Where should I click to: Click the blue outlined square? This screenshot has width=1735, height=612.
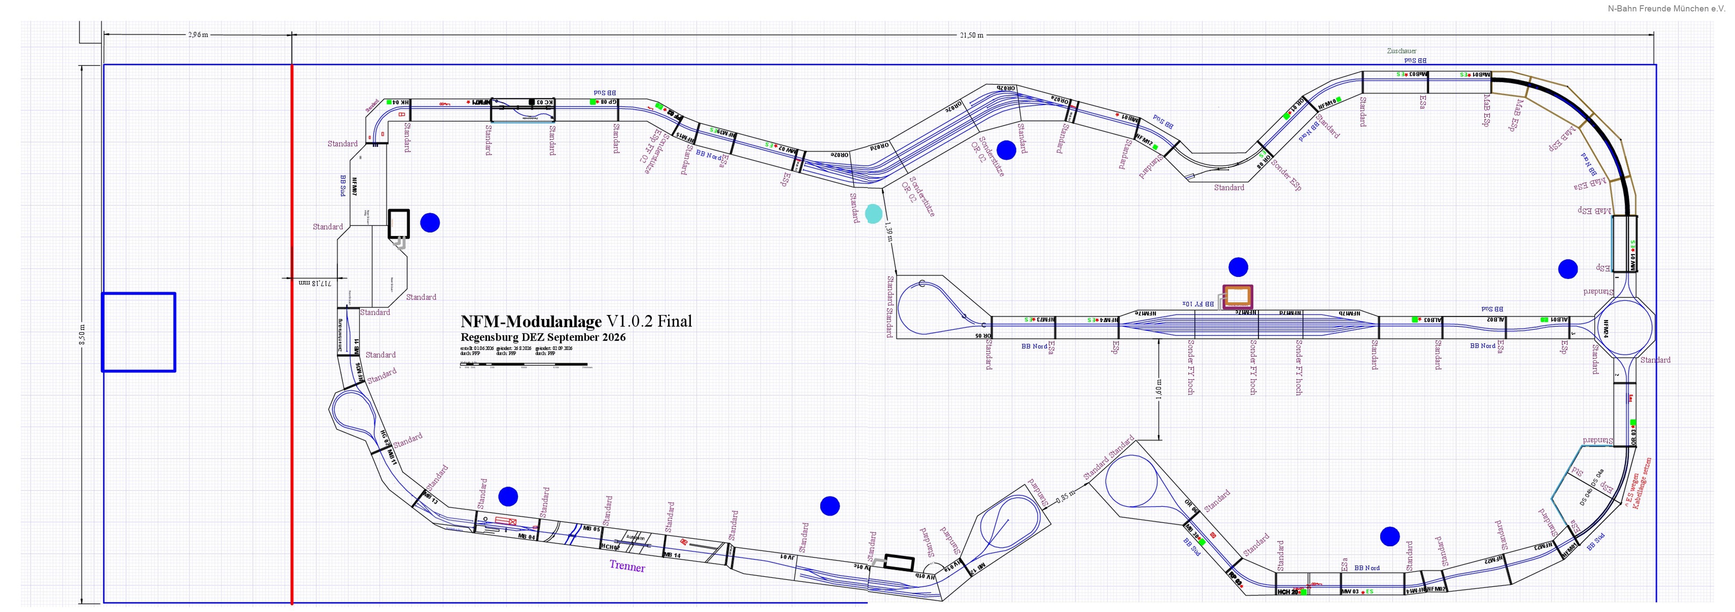click(139, 332)
